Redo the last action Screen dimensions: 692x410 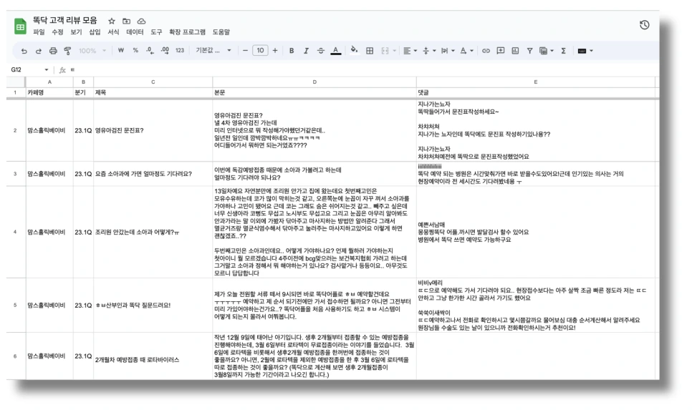(39, 51)
